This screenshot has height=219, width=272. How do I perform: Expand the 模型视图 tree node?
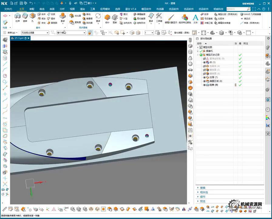click(198, 47)
